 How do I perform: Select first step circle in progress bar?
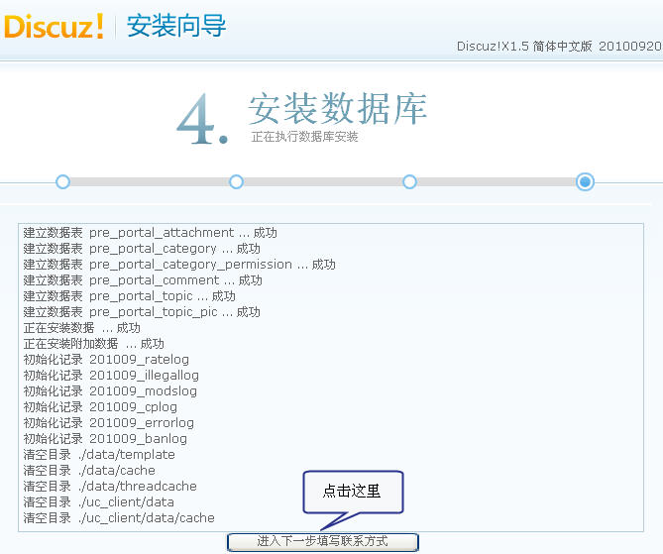click(x=63, y=181)
